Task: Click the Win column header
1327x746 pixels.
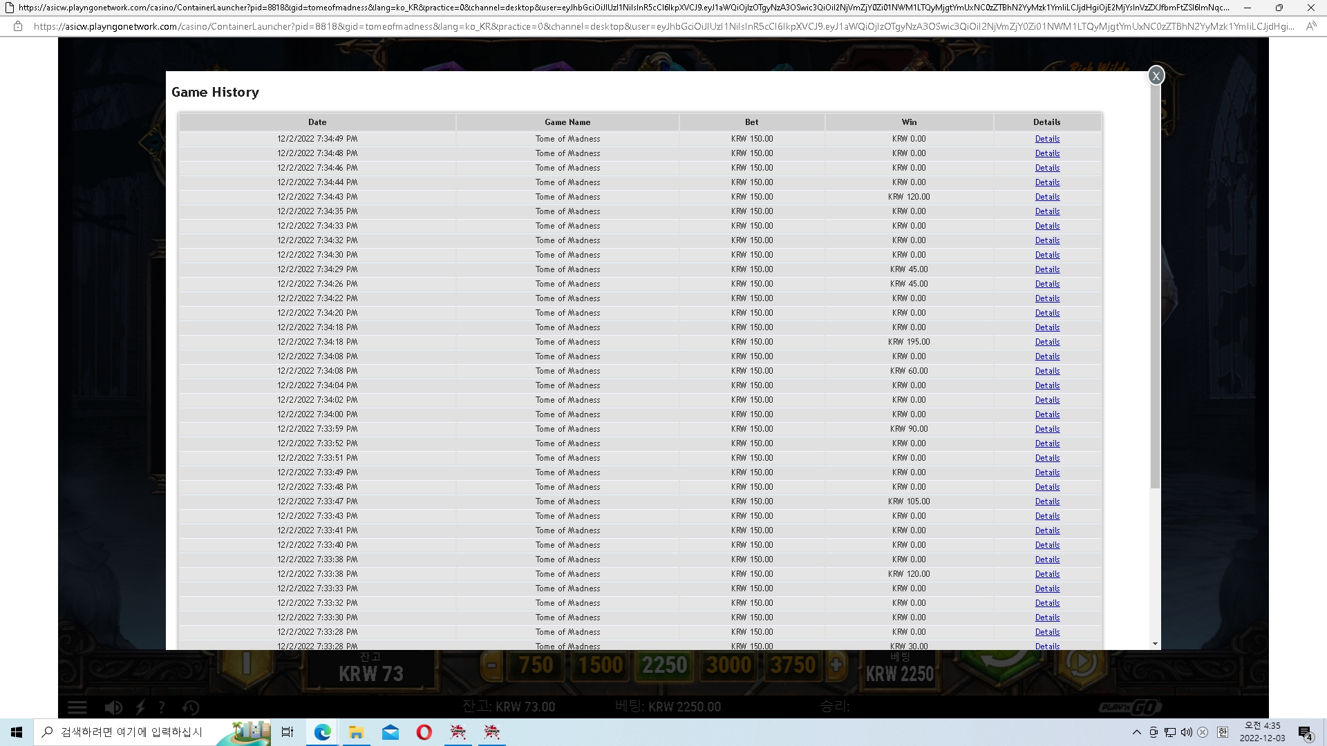Action: (909, 122)
